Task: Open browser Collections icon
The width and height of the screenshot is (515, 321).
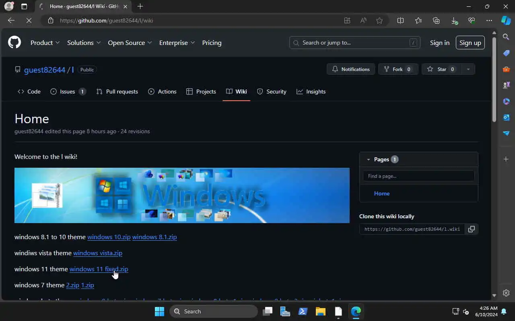Action: [436, 20]
